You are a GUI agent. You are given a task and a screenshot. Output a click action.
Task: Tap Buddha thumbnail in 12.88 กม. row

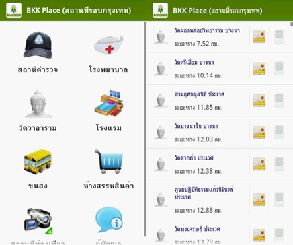(x=161, y=200)
